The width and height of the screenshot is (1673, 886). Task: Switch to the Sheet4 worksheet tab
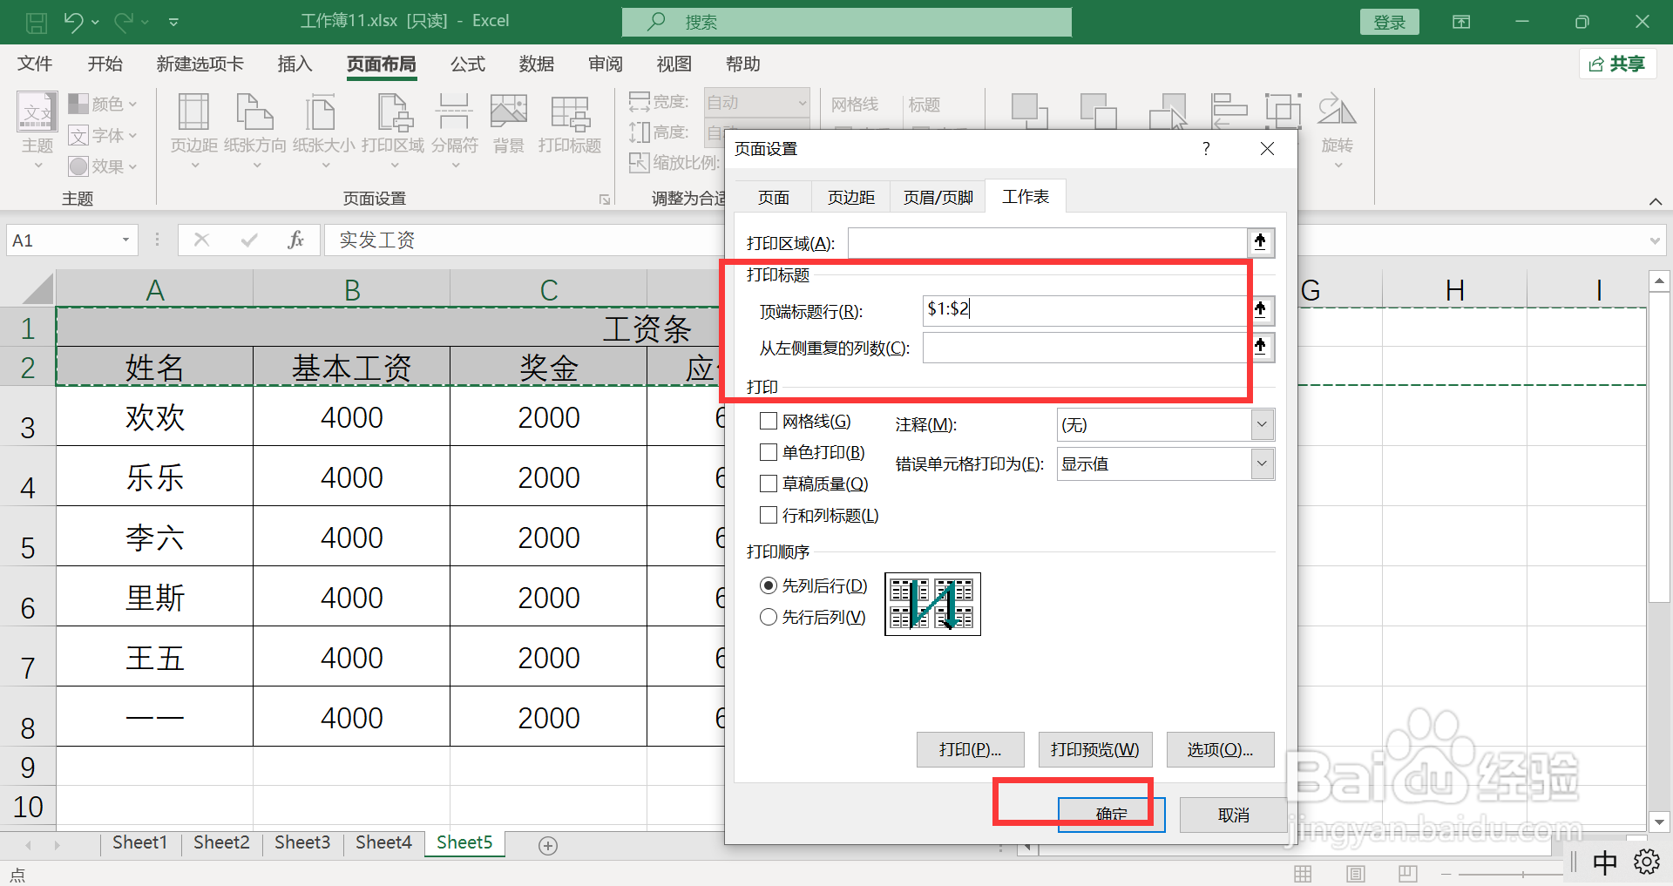click(383, 842)
